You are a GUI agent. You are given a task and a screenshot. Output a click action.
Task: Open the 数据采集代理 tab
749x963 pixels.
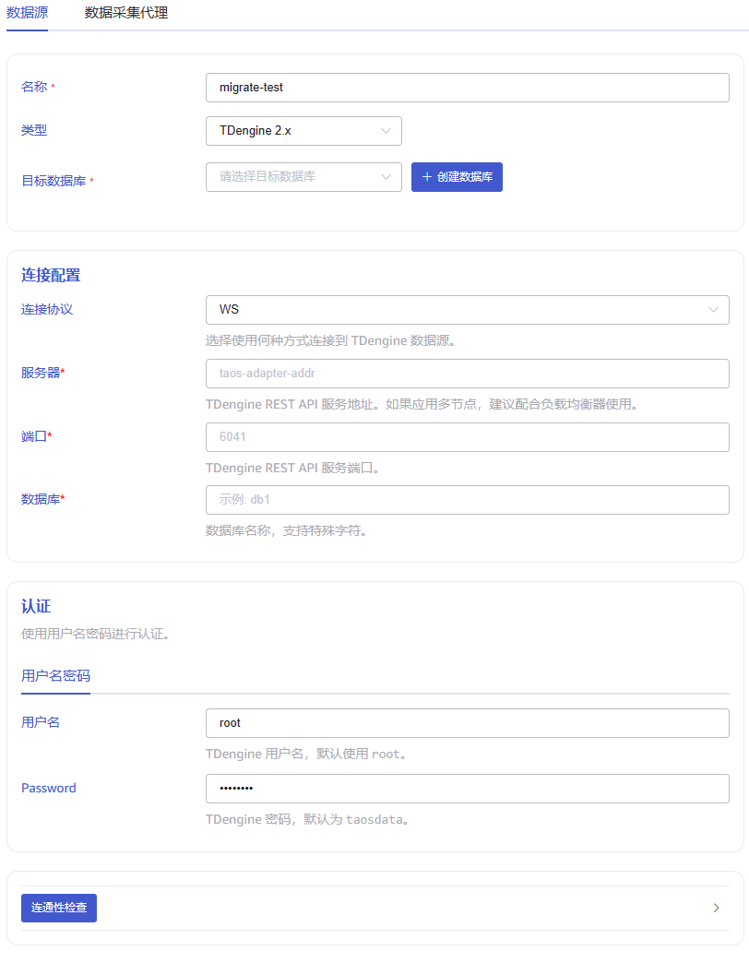(125, 14)
